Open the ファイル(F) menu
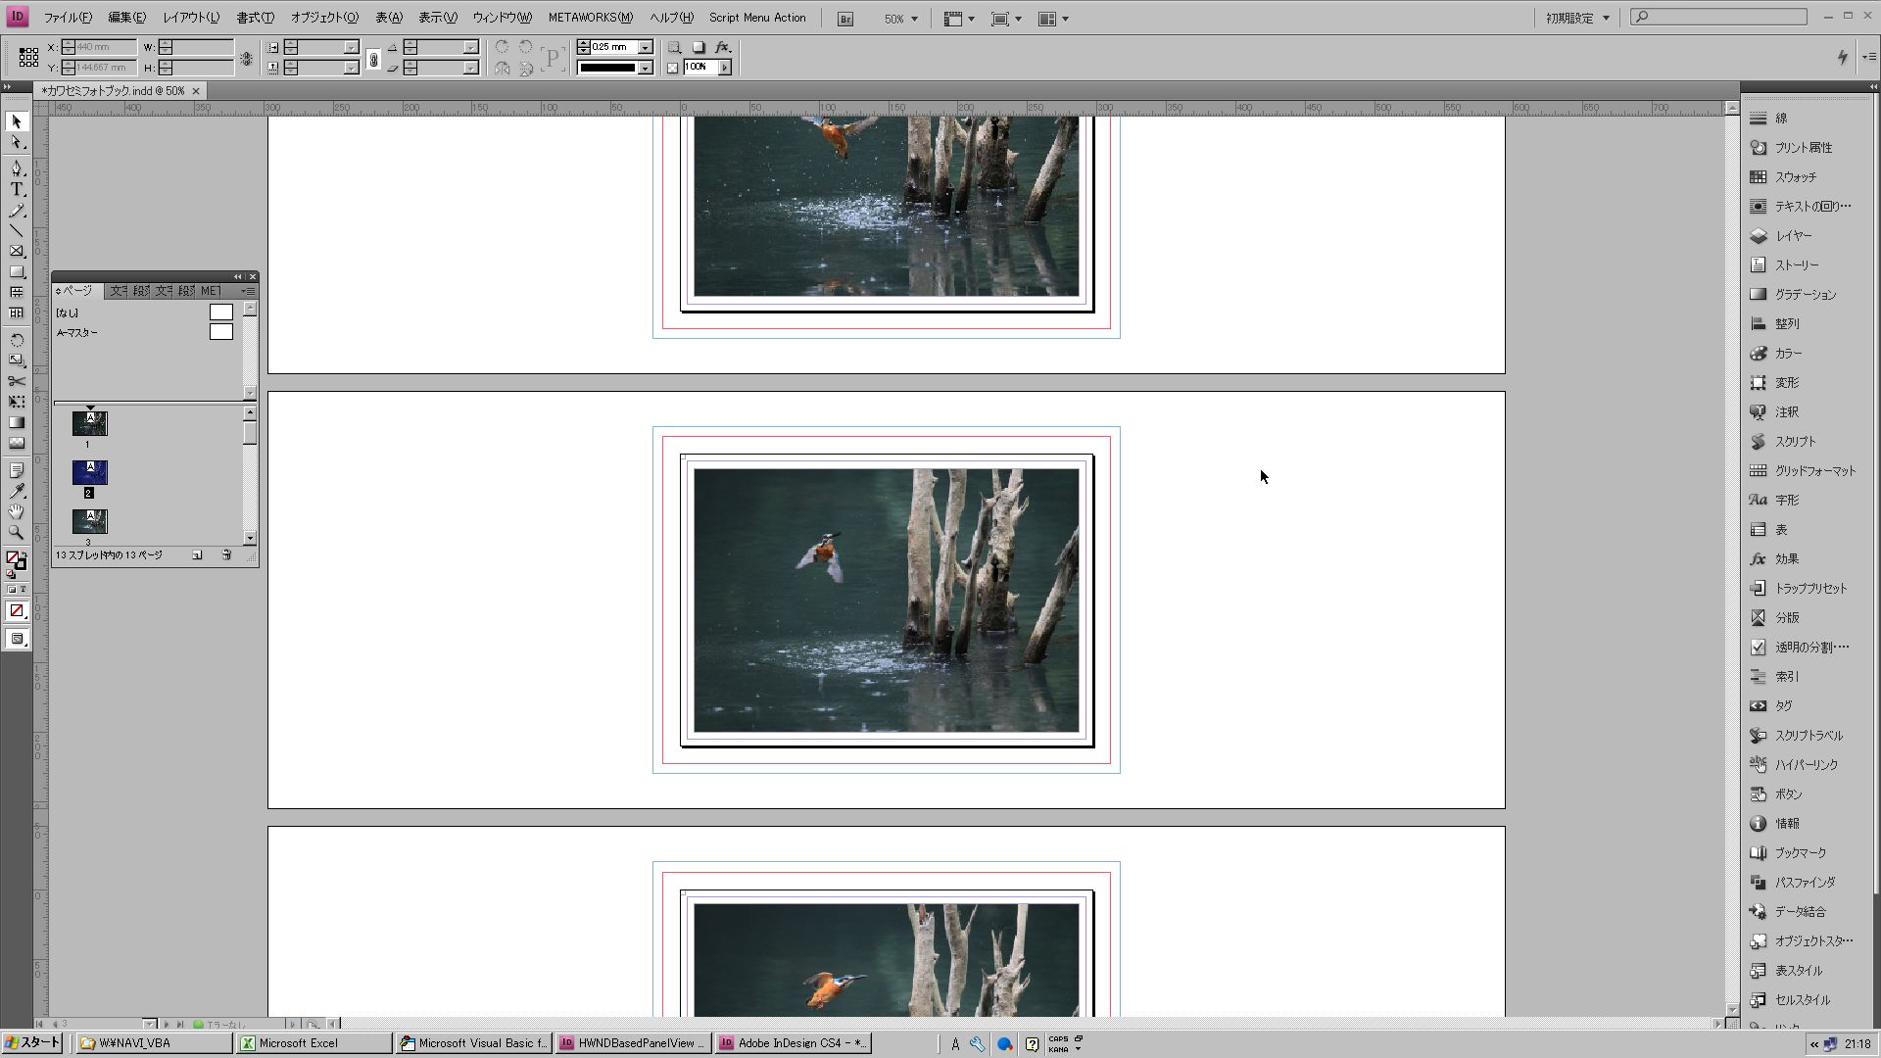The height and width of the screenshot is (1058, 1881). click(68, 18)
